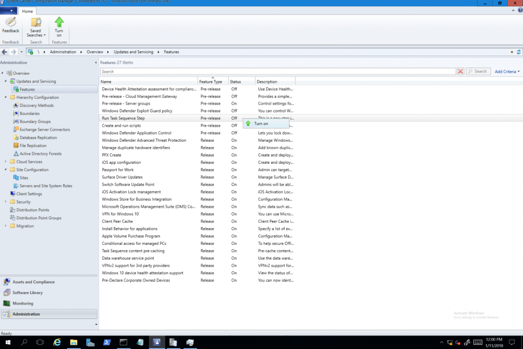Select Discovery Methods in the tree
Viewport: 523px width, 349px height.
(37, 106)
